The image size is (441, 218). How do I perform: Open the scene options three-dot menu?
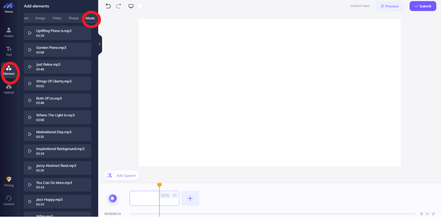(x=175, y=195)
